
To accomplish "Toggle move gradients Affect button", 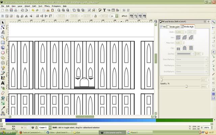I will pos(140,16).
